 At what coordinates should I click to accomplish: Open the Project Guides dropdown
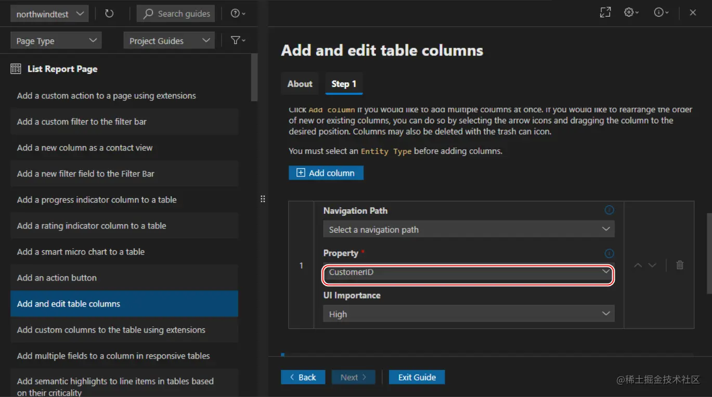169,41
